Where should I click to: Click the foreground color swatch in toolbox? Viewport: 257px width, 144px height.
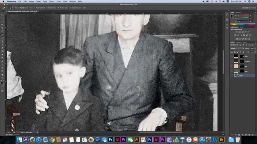click(x=2, y=83)
